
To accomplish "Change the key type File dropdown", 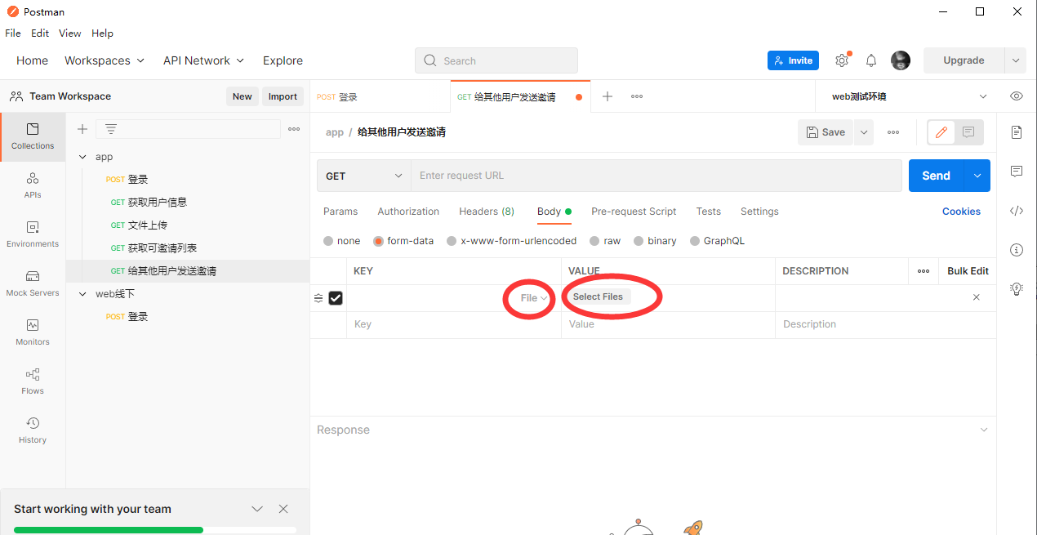I will tap(533, 298).
